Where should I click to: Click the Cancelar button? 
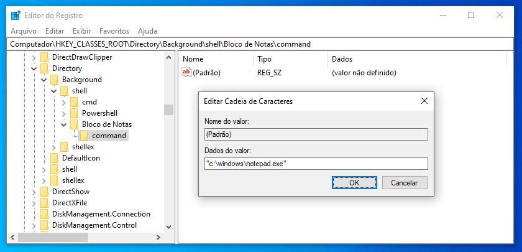click(x=404, y=183)
